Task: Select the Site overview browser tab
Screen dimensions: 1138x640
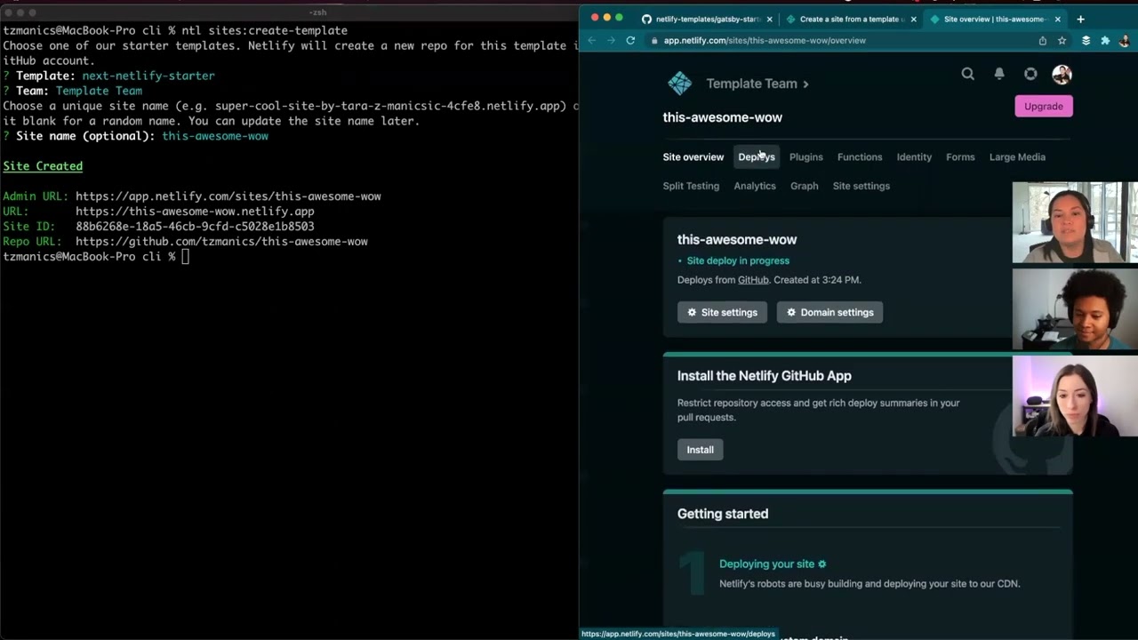Action: pyautogui.click(x=994, y=19)
